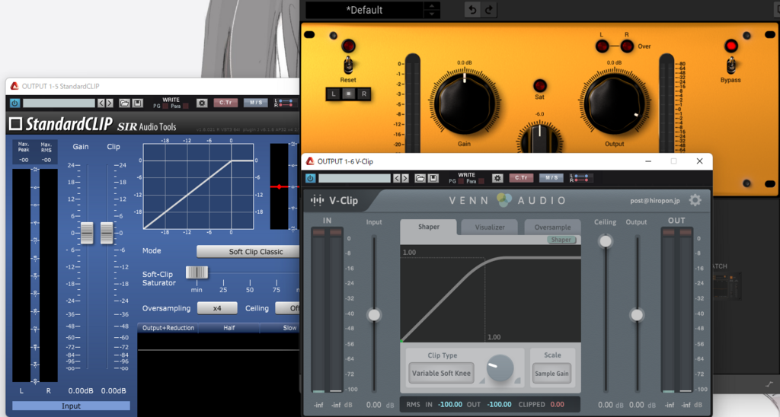Click StandardCLIP Clip fader handle
The width and height of the screenshot is (780, 417).
107,233
